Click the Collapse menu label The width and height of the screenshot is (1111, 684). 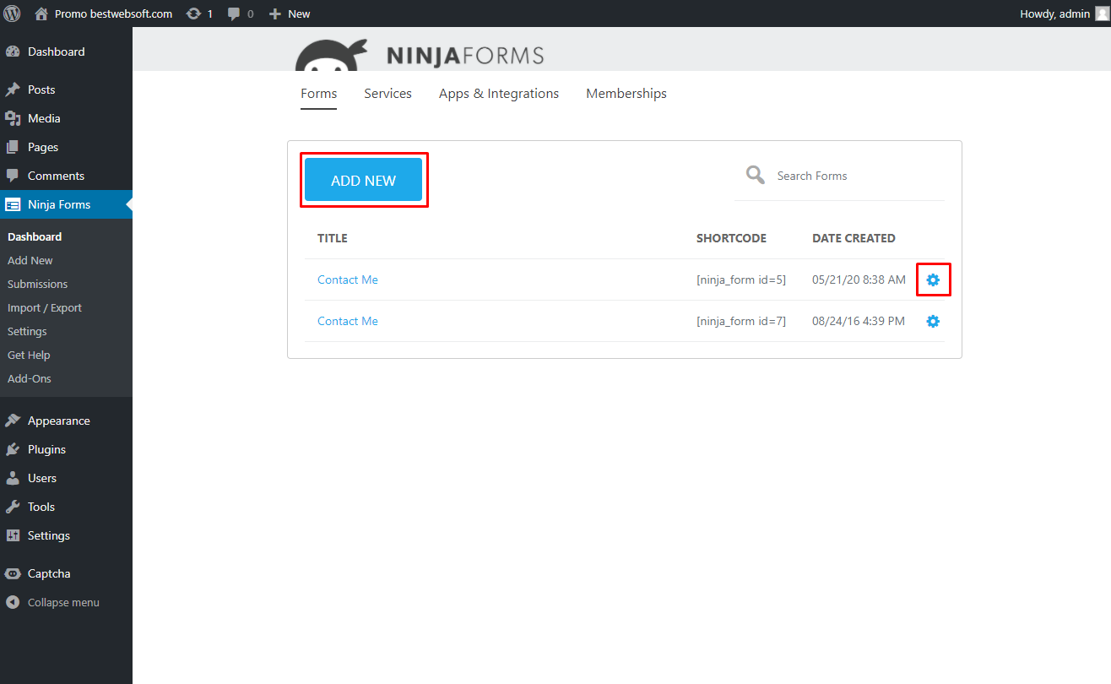click(x=63, y=602)
